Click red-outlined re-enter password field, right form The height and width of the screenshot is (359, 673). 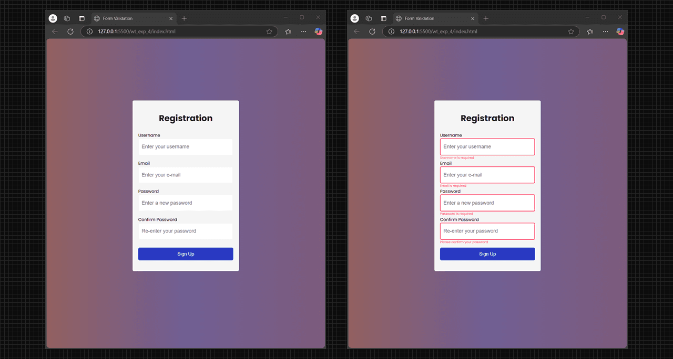[487, 231]
